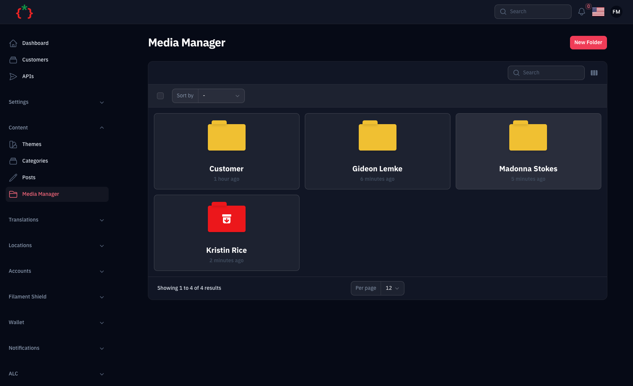This screenshot has width=633, height=386.
Task: Click the notifications bell icon
Action: [x=581, y=12]
